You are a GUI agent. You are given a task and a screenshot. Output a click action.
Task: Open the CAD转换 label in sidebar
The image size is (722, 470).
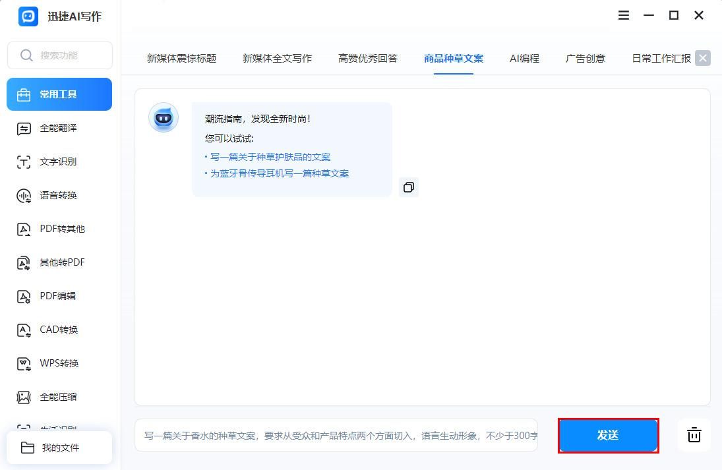[x=59, y=330]
